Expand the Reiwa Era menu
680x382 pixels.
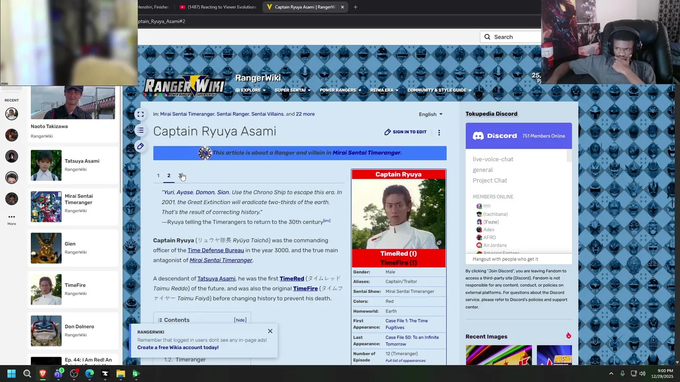point(384,90)
